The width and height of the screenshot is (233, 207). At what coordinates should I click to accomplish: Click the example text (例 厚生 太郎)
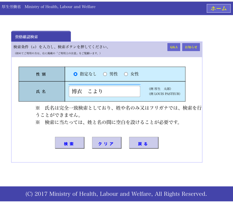(160, 89)
